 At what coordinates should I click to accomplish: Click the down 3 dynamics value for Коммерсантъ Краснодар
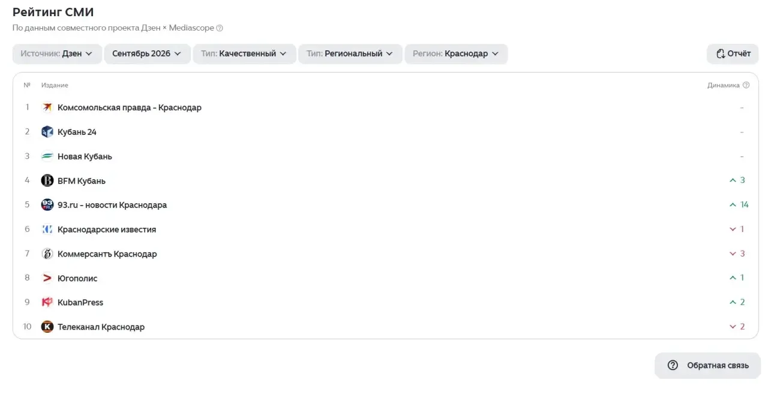(x=737, y=254)
